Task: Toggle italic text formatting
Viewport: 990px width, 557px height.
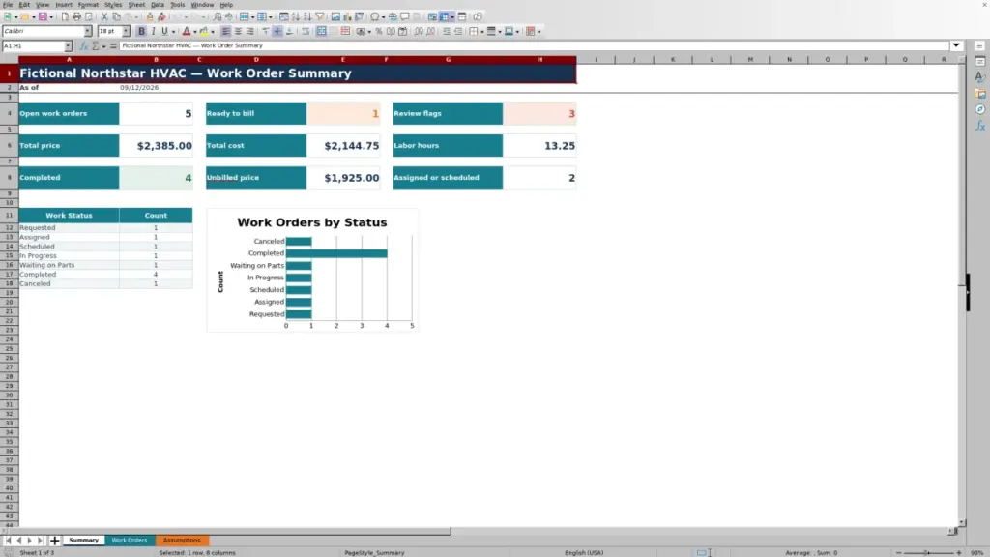Action: [x=153, y=31]
